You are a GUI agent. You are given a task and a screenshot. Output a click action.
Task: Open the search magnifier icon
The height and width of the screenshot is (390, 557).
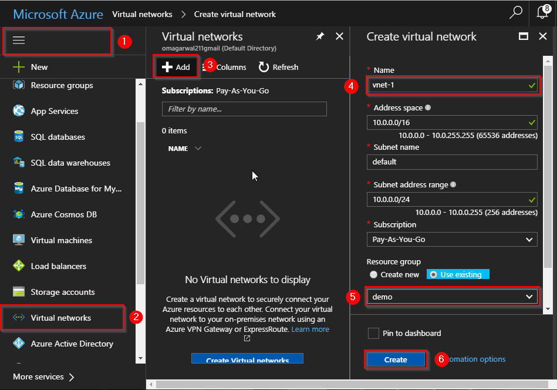pyautogui.click(x=515, y=13)
